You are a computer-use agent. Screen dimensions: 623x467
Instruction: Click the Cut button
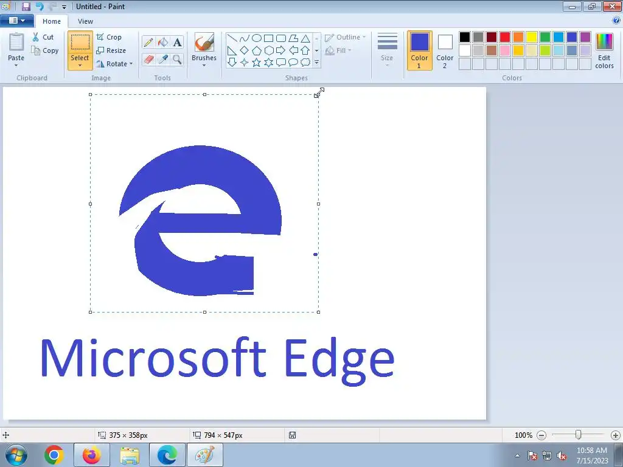click(x=43, y=37)
